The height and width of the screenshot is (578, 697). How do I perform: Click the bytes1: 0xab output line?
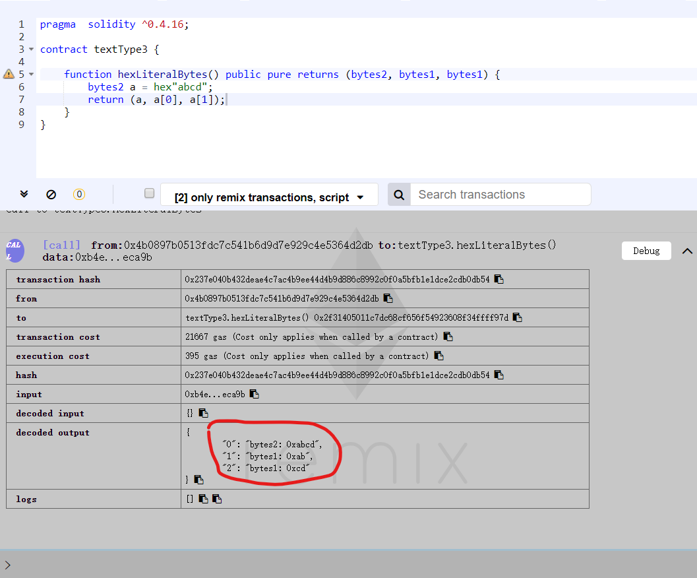pos(268,456)
